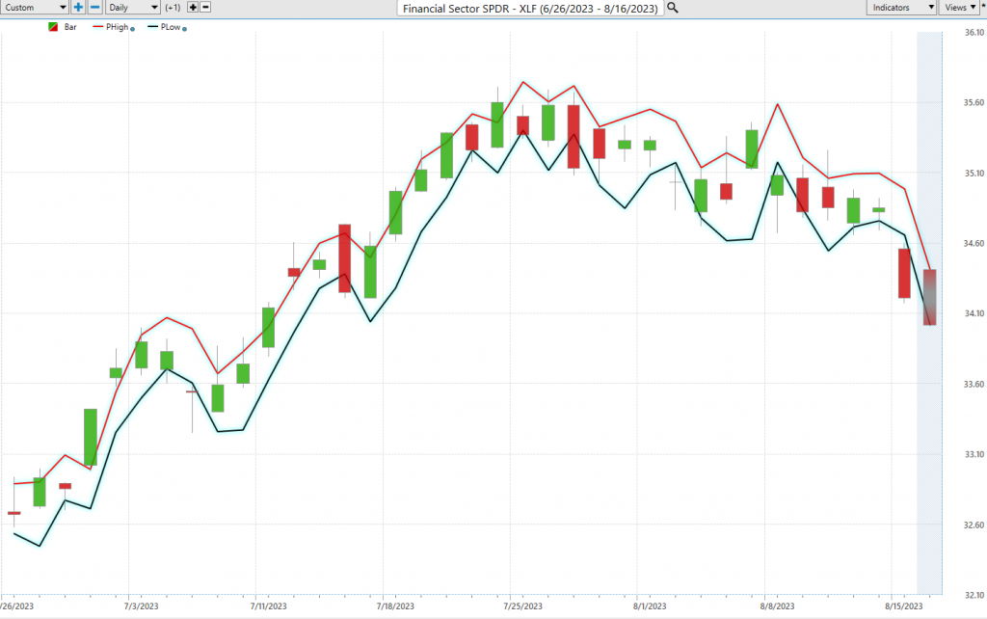Click the magnifying glass search icon

(x=672, y=8)
